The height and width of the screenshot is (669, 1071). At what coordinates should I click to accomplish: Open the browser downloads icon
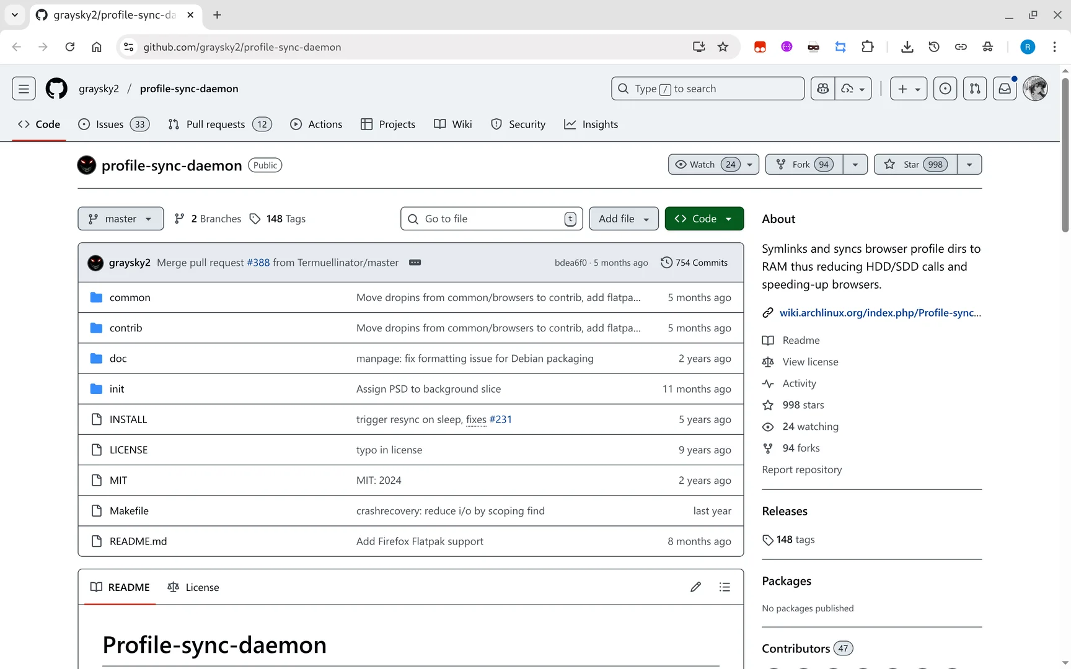click(907, 47)
